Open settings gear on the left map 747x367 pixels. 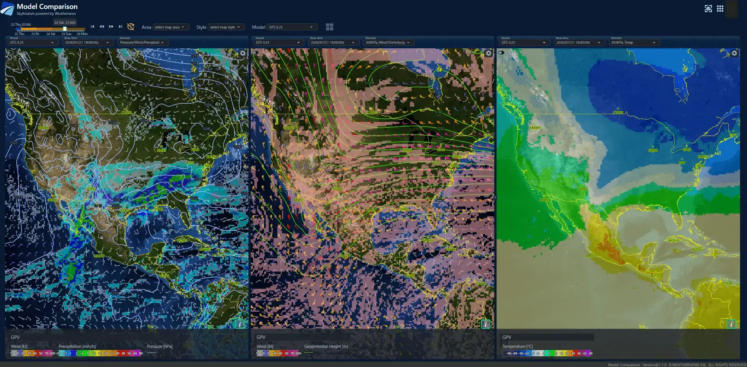243,53
